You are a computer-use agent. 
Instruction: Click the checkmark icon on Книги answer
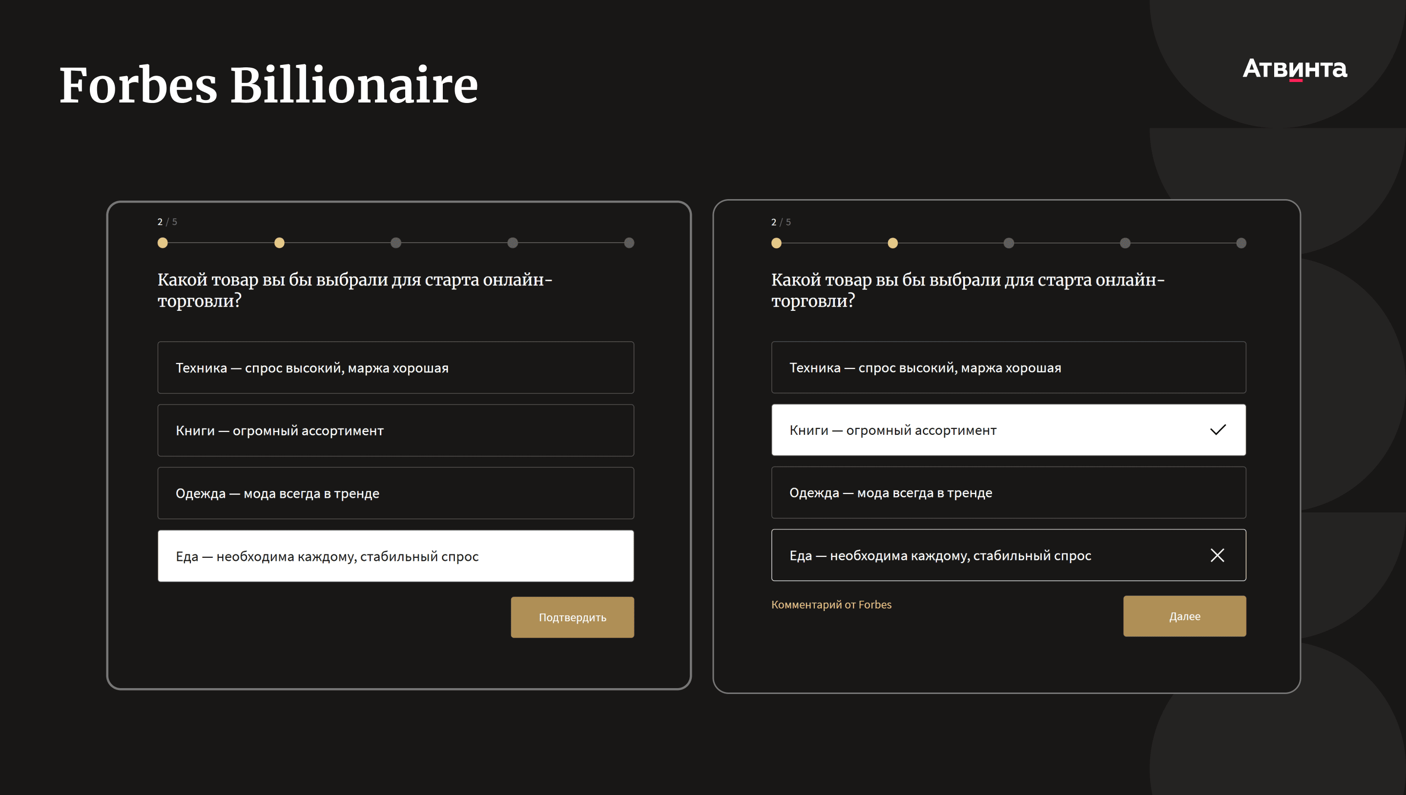tap(1217, 430)
